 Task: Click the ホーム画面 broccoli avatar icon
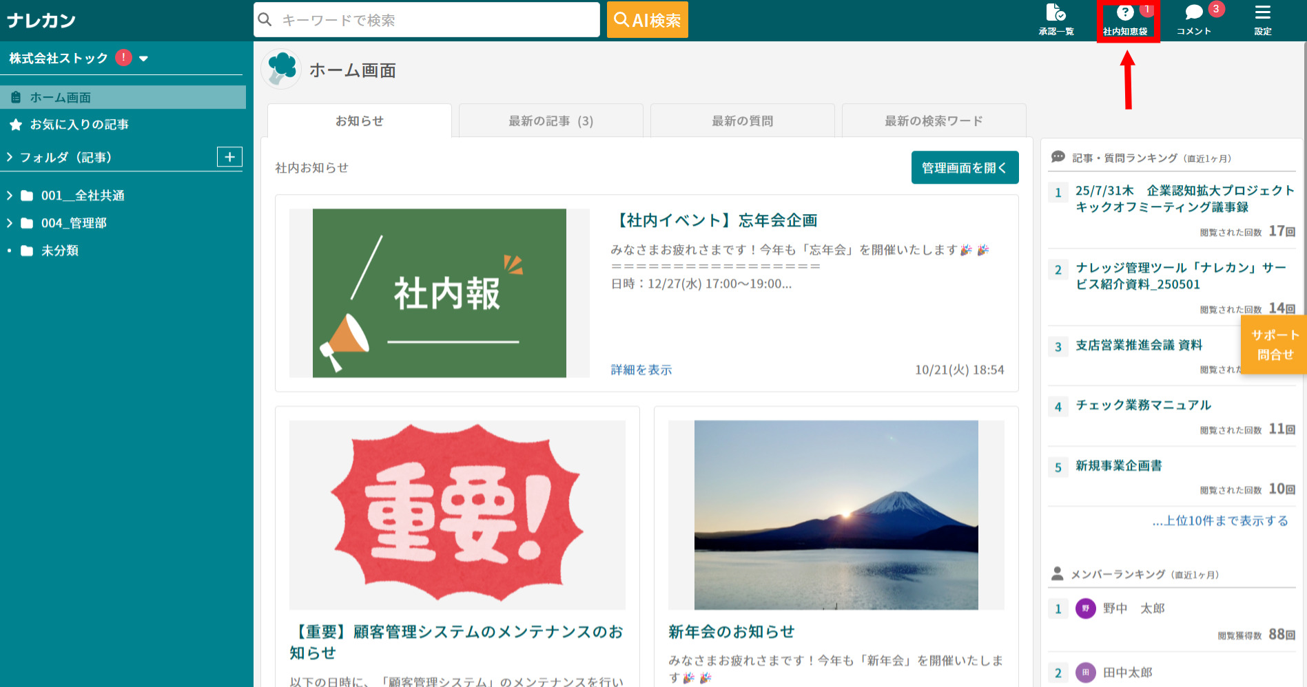(281, 70)
